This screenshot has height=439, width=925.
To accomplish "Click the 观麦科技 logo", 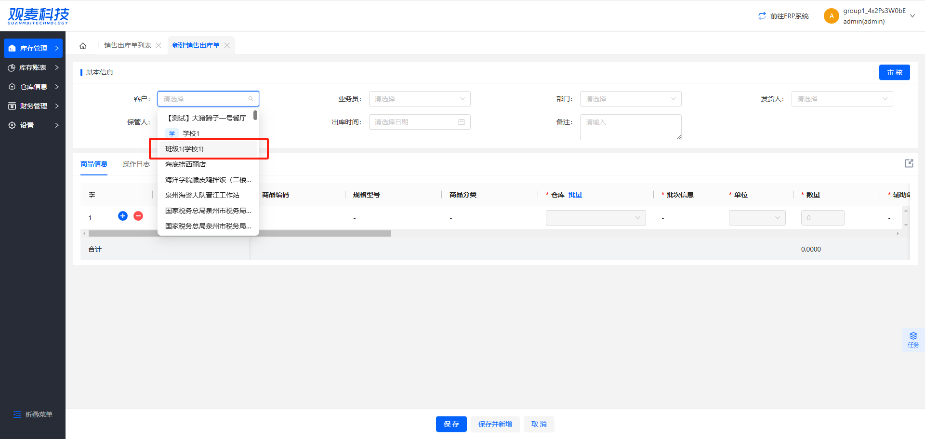I will coord(39,16).
